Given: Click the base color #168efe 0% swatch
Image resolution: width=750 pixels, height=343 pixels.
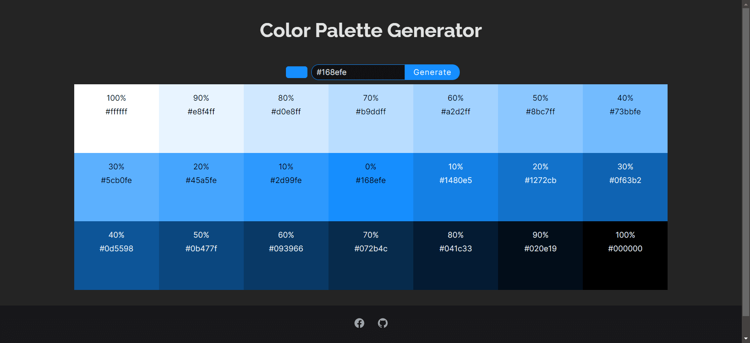Looking at the screenshot, I should [x=370, y=187].
